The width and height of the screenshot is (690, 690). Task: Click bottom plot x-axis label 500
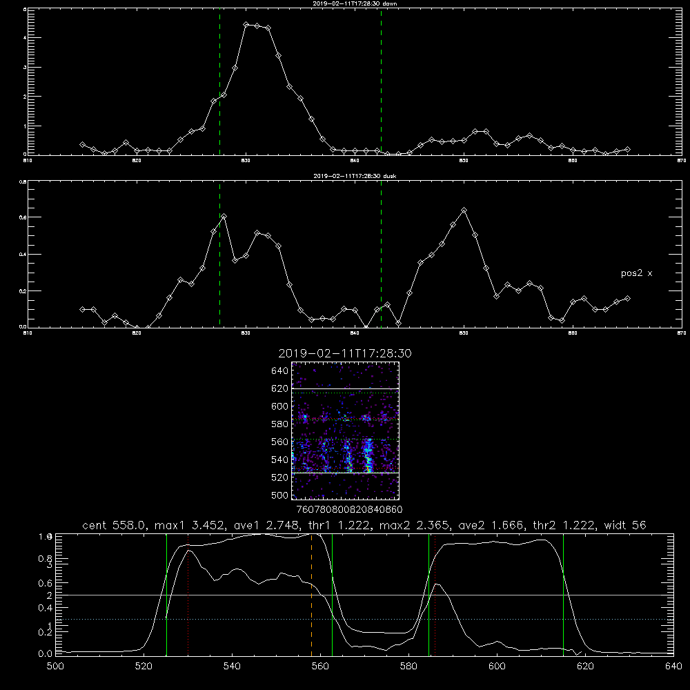point(55,667)
